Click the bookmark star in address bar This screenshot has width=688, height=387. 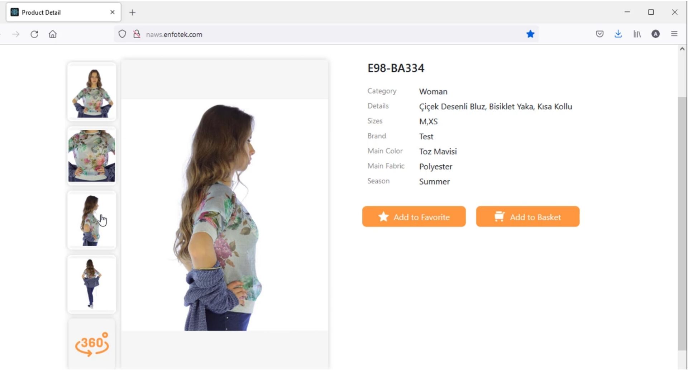530,34
